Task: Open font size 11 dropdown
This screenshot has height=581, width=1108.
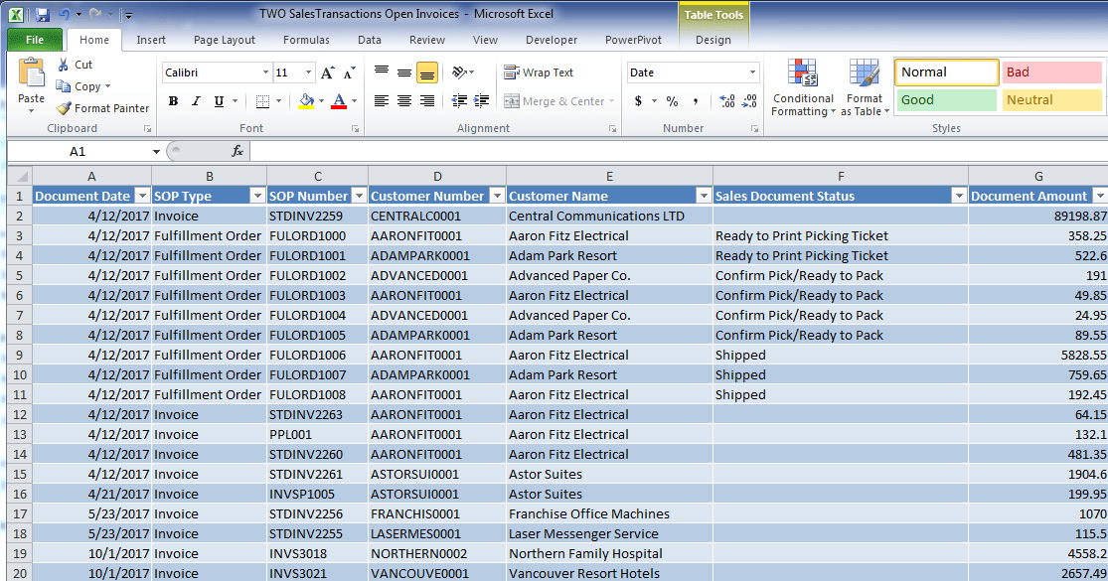Action: tap(309, 73)
